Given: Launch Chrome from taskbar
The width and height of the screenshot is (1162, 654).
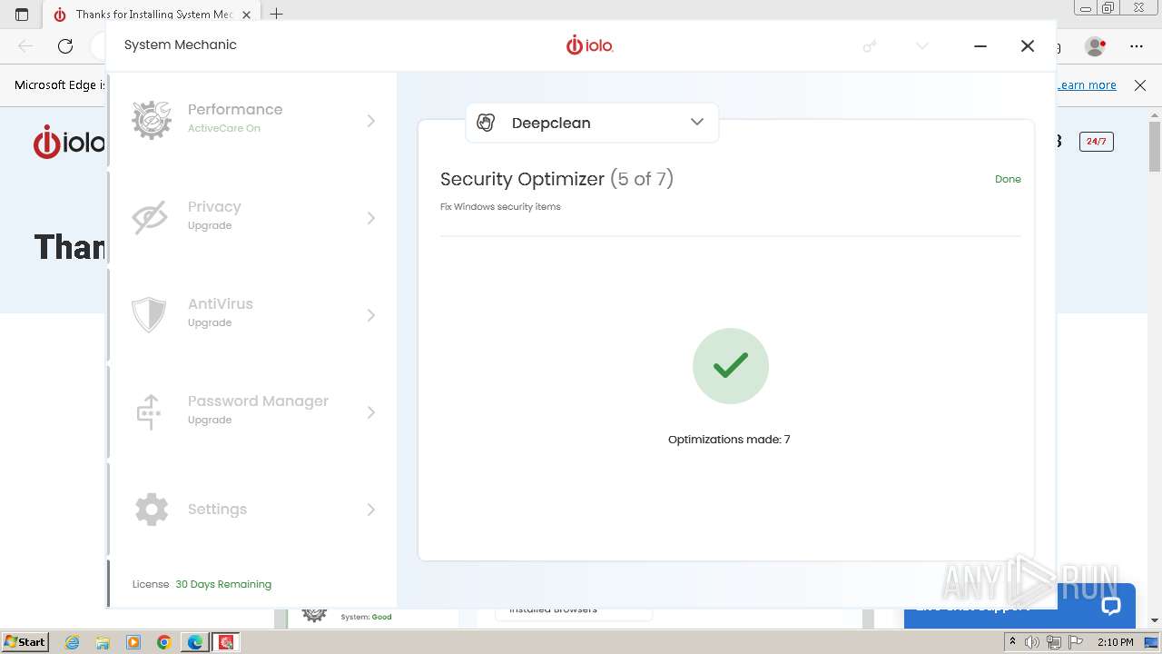Looking at the screenshot, I should click(164, 642).
